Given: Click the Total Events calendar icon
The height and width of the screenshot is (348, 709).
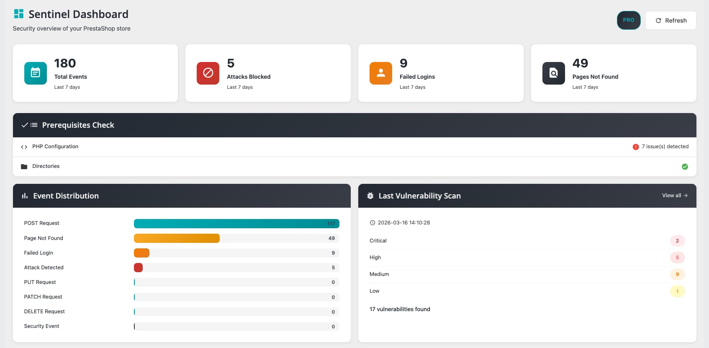Looking at the screenshot, I should pos(36,73).
